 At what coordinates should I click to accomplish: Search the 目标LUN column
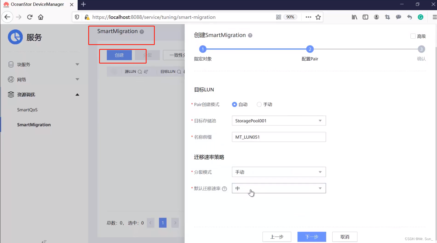click(179, 72)
